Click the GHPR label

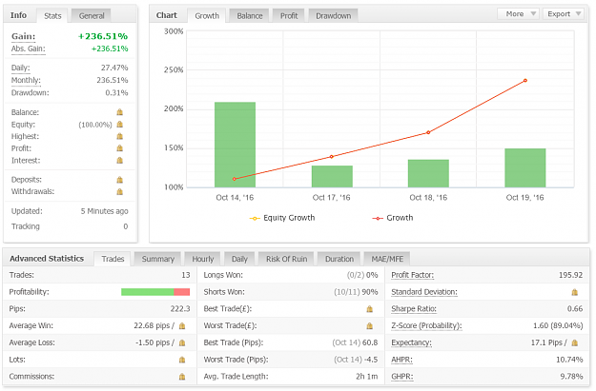click(x=402, y=377)
